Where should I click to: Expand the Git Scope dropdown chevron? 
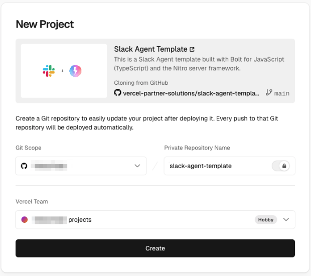137,166
